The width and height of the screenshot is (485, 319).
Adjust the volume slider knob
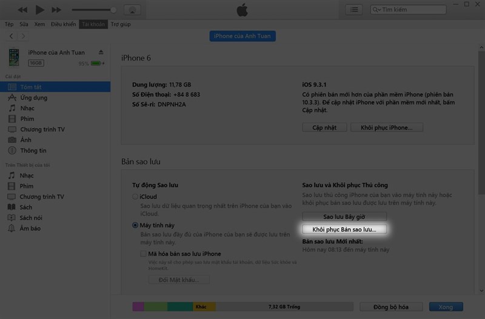tap(113, 10)
